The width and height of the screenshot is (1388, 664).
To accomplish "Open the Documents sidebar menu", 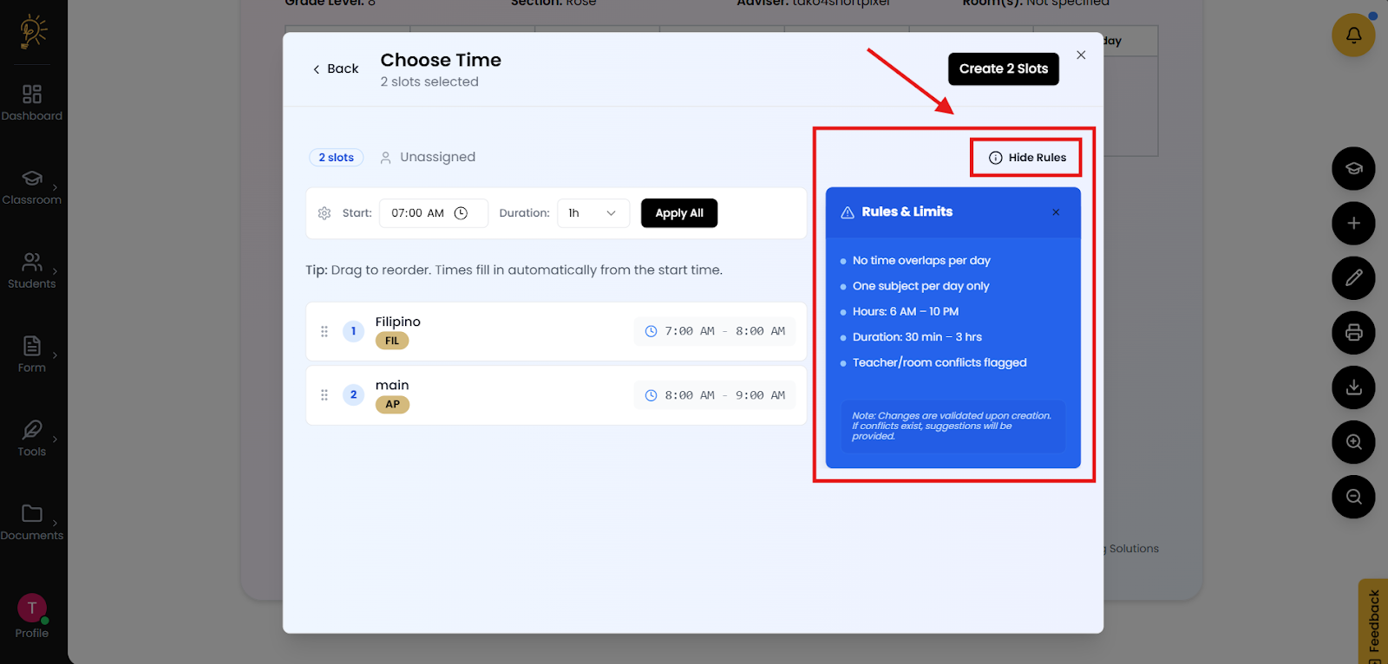I will coord(32,522).
